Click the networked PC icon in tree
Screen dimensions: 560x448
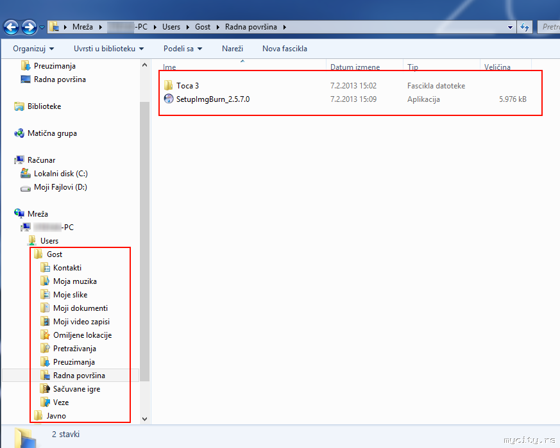[x=26, y=227]
